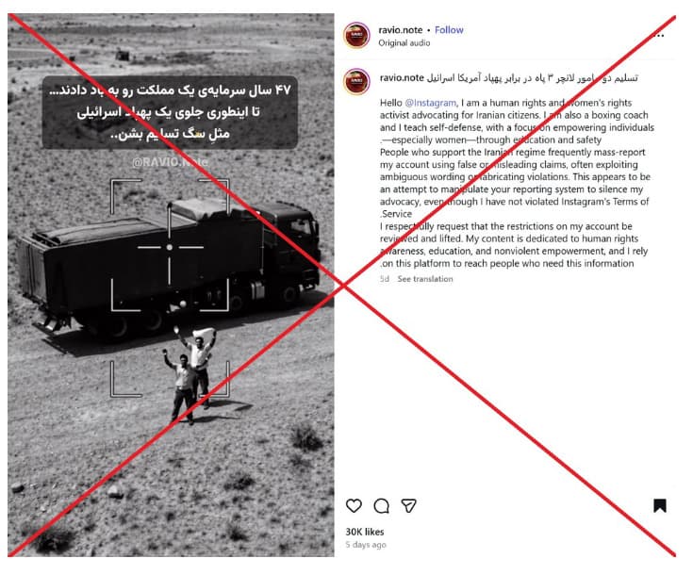Share the post with the paper plane icon
Image resolution: width=693 pixels, height=575 pixels.
409,505
